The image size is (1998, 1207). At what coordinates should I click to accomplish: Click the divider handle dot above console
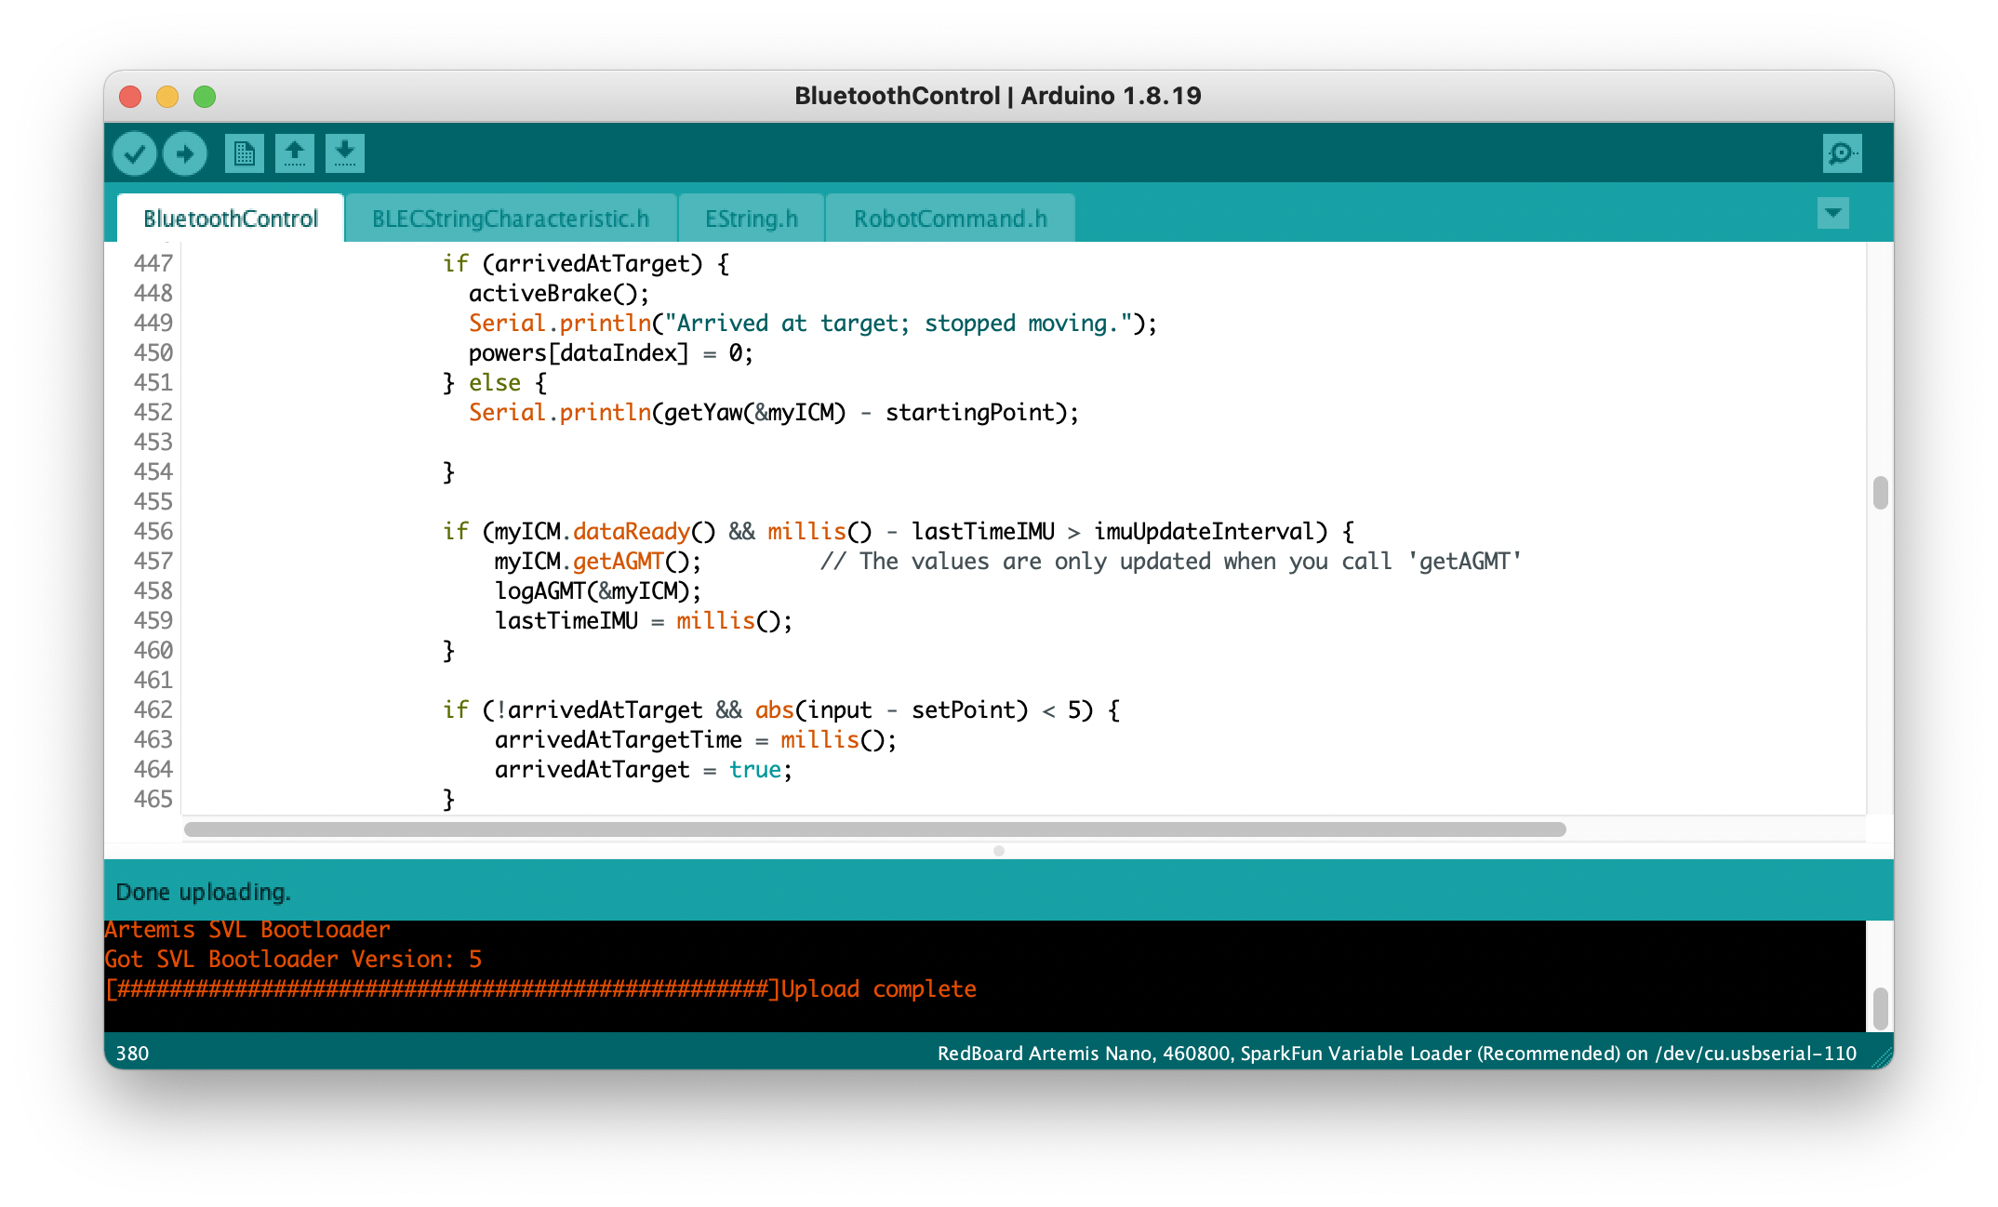tap(999, 851)
